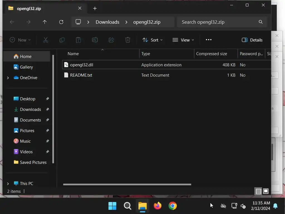Click the muted volume tray icon
This screenshot has height=214, width=285.
(243, 206)
